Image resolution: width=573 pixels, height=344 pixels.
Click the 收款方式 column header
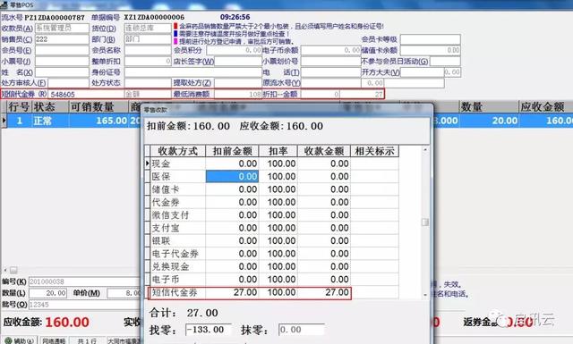(178, 151)
